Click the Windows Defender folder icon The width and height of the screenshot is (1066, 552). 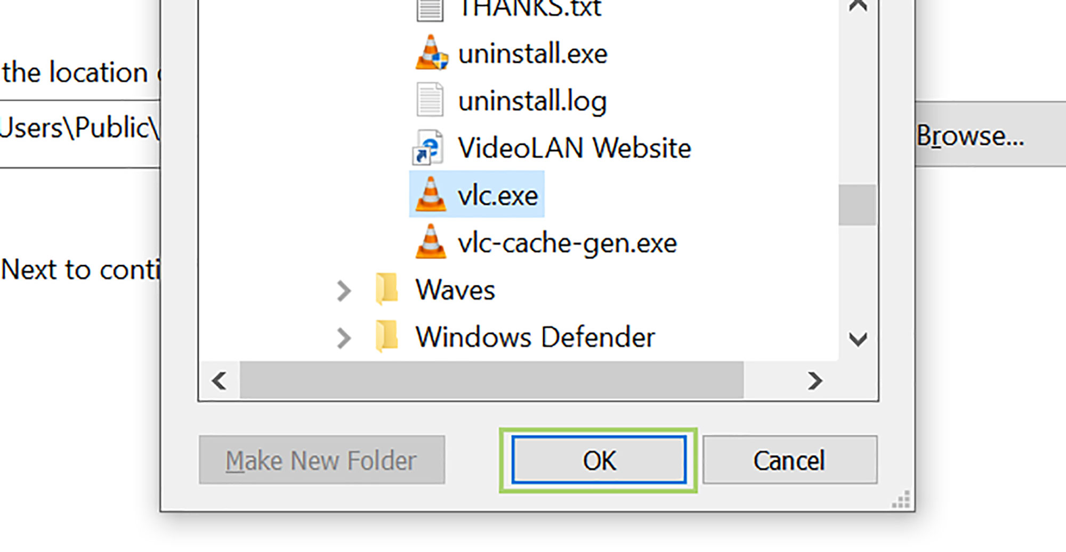click(x=387, y=336)
